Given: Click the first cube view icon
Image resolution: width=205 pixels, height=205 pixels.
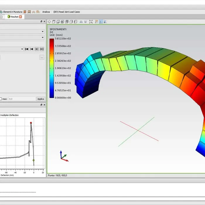Looking at the screenshot, I should tap(54, 22).
